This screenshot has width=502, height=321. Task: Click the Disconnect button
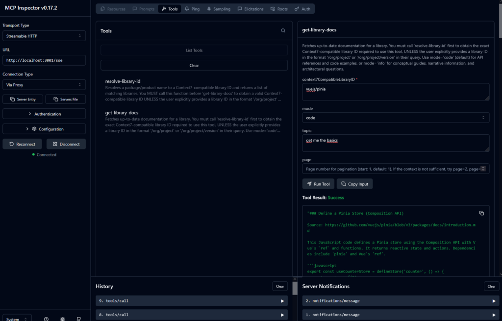(66, 144)
